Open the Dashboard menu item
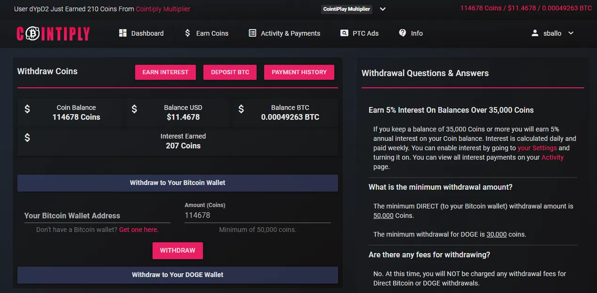Screen dimensions: 597x293 point(141,33)
